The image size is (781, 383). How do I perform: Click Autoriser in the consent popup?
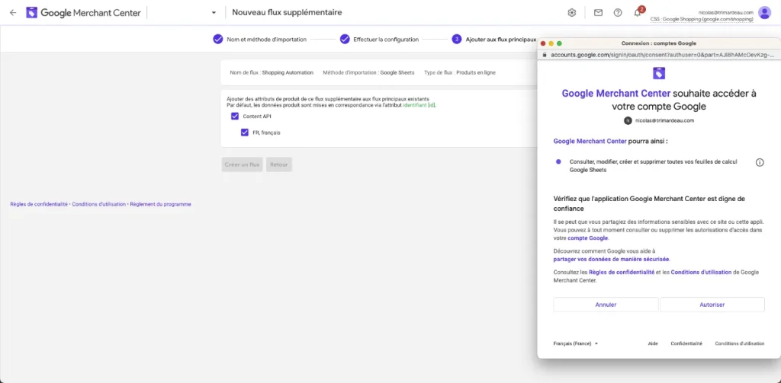pyautogui.click(x=712, y=305)
